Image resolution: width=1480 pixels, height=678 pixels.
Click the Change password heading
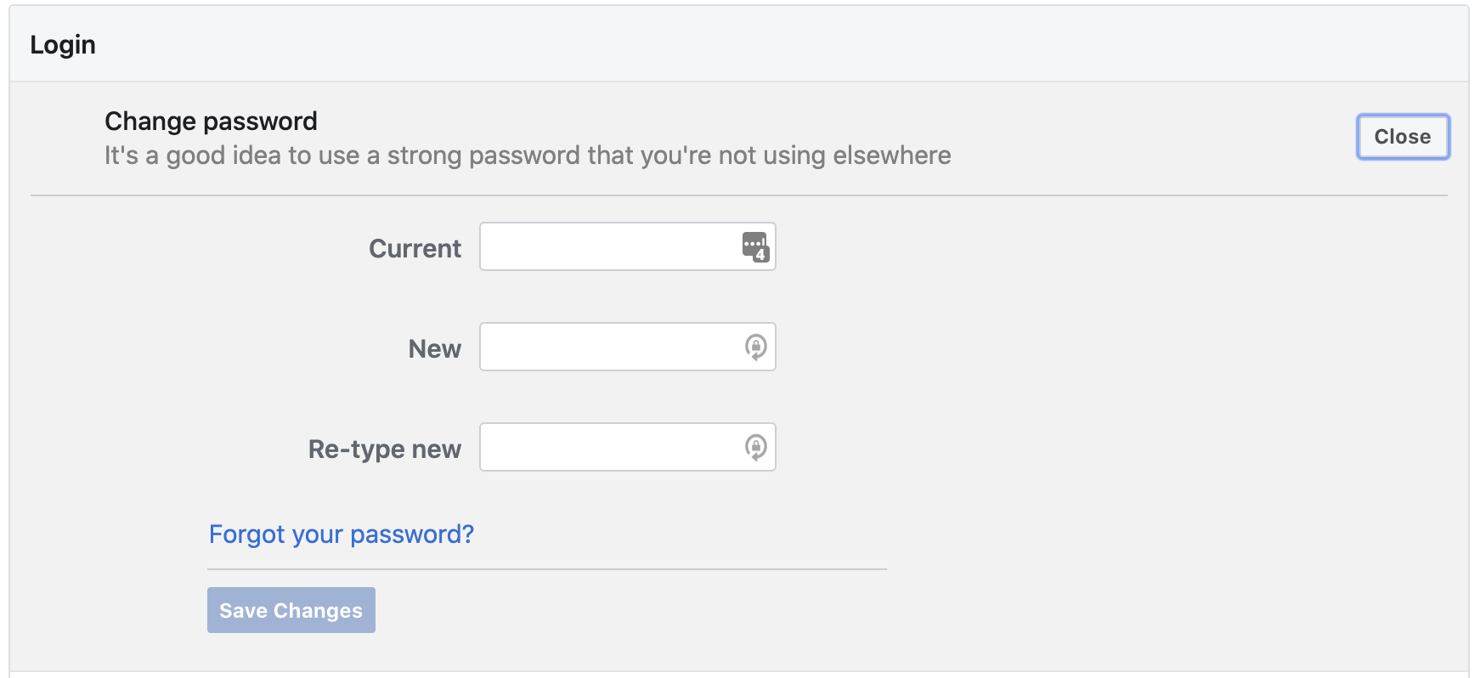click(209, 121)
